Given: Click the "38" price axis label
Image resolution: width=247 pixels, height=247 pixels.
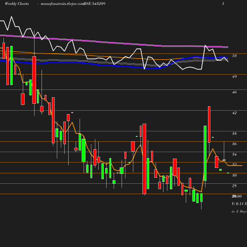Looking at the screenshot, I should pyautogui.click(x=234, y=133).
